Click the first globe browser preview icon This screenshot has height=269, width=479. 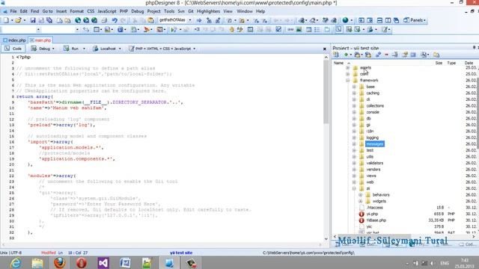[x=78, y=20]
